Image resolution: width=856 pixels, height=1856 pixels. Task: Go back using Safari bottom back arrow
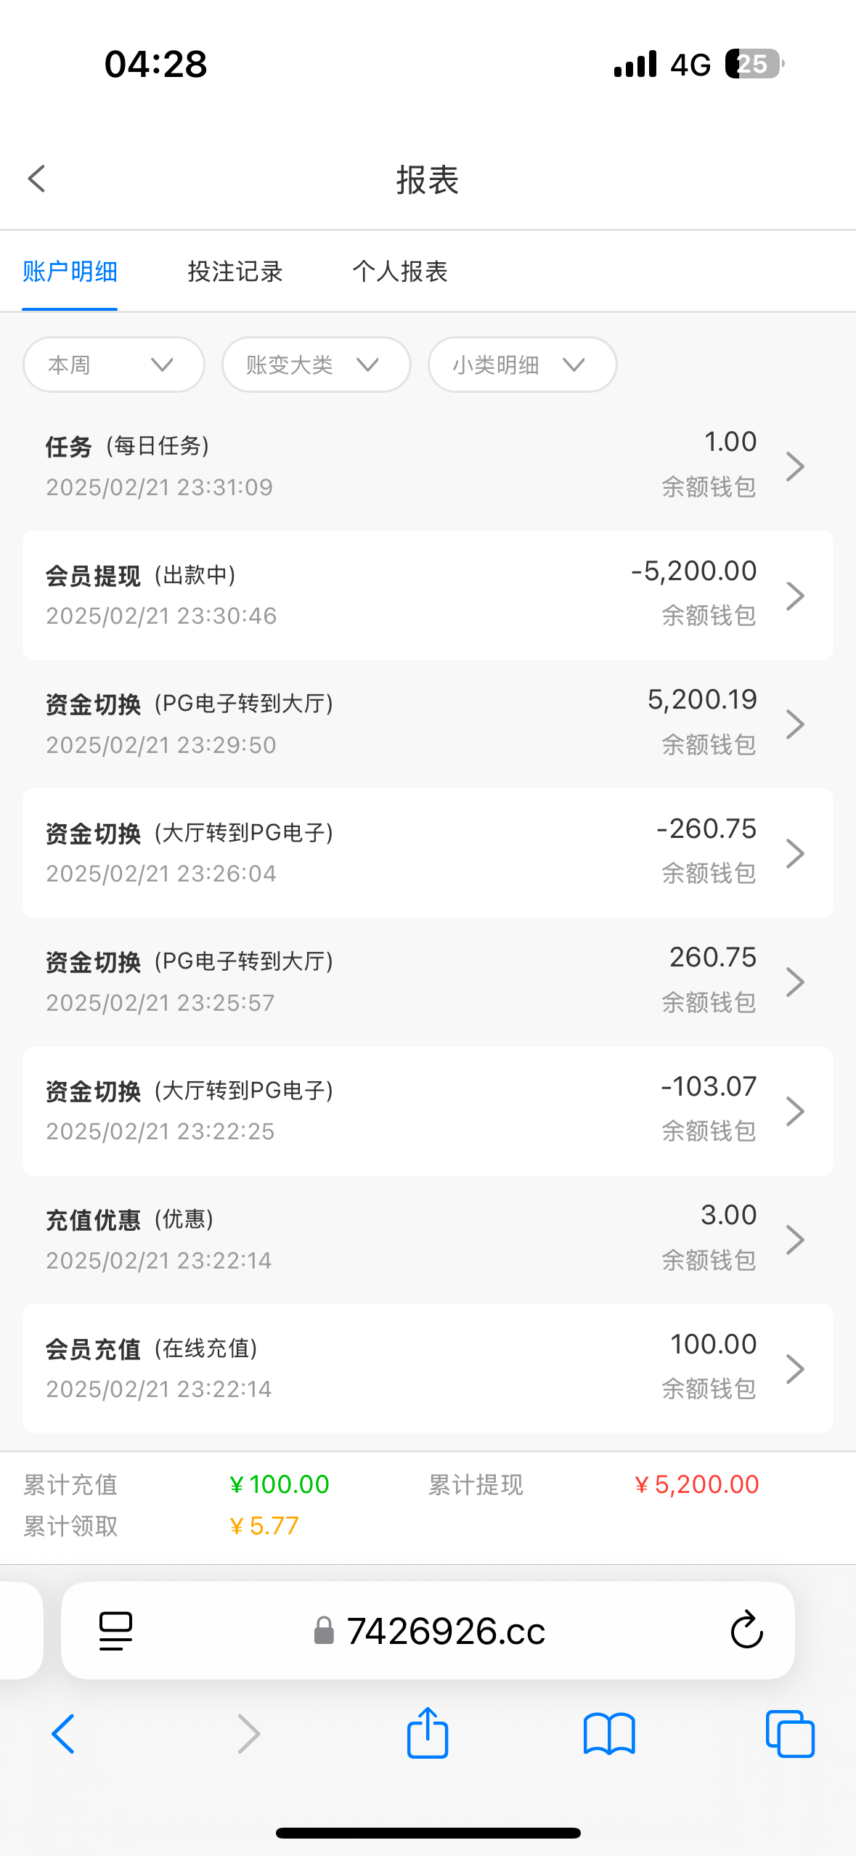point(63,1734)
